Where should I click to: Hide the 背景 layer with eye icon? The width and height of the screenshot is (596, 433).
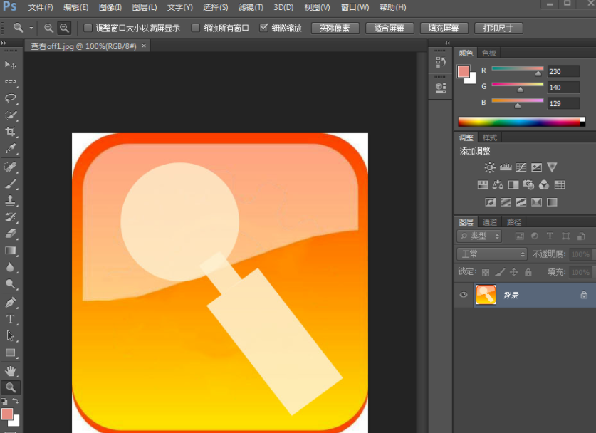point(464,295)
